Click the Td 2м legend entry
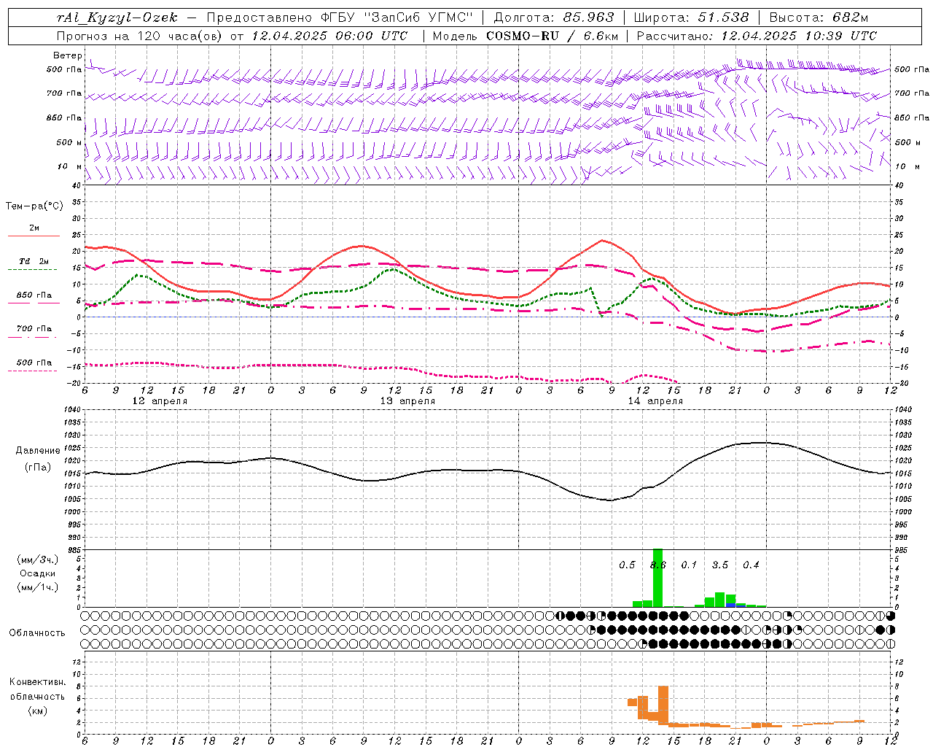Viewport: 933px width, 747px height. [x=34, y=261]
